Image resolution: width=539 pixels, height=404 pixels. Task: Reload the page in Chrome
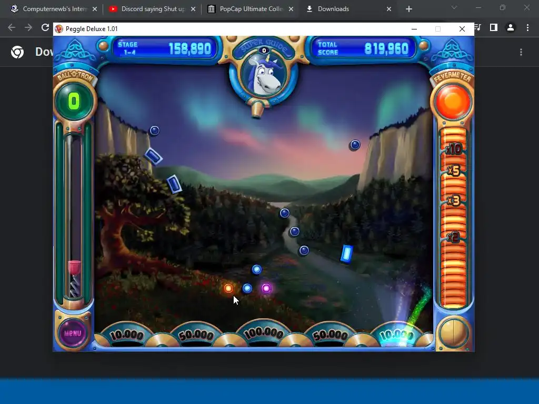[45, 27]
